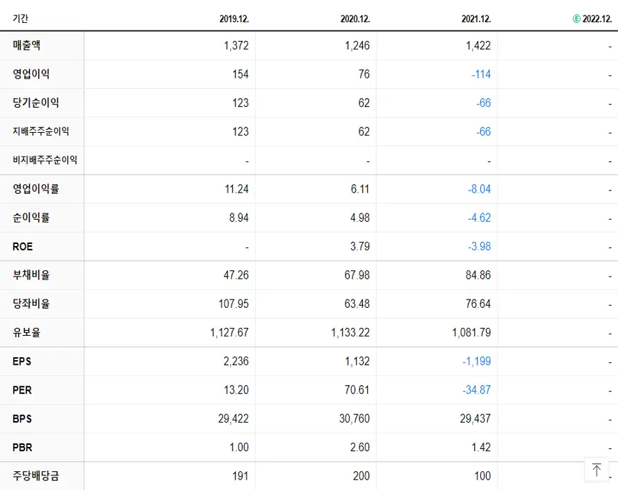Click the 당좌비율 row label
618x490 pixels.
click(31, 304)
